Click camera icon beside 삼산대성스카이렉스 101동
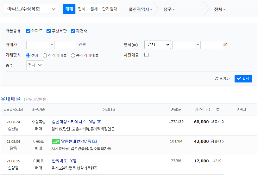 coord(99,122)
